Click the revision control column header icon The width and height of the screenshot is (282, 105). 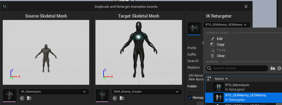pos(209,79)
